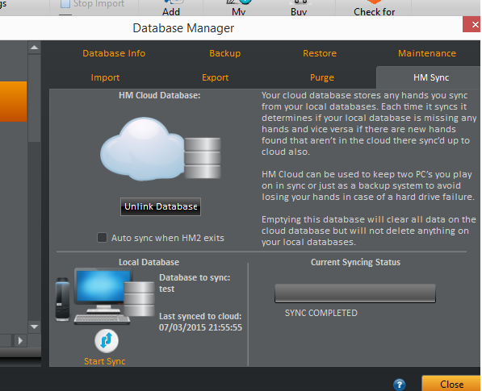Screen dimensions: 482x391
Task: Click the orange Close button
Action: (x=451, y=384)
